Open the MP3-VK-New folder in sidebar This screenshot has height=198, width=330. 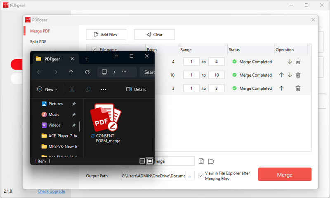[x=59, y=147]
